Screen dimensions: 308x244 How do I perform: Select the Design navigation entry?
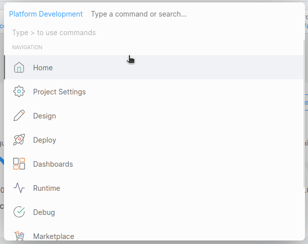tap(154, 115)
